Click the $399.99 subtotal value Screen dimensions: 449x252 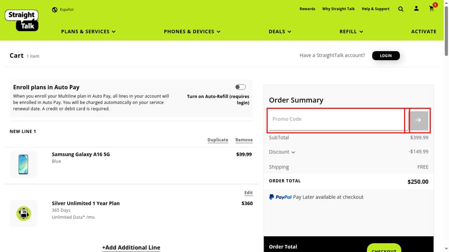coord(419,138)
